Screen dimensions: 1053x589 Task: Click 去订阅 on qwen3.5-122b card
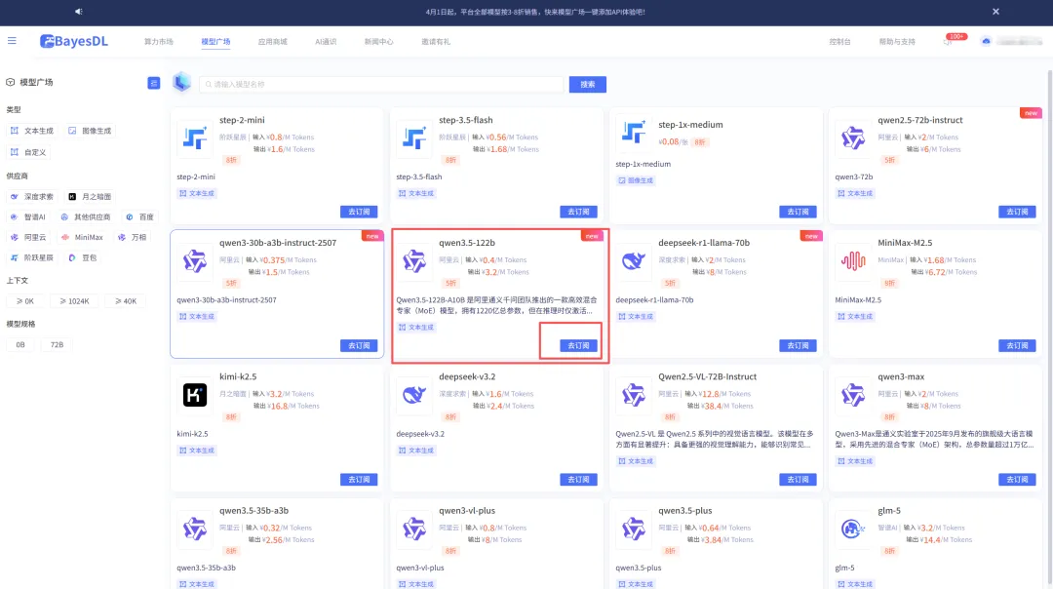[x=578, y=345]
